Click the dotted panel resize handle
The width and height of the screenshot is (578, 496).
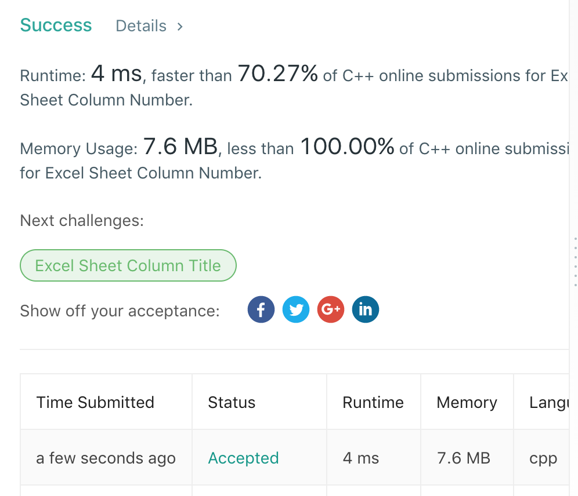pos(575,262)
